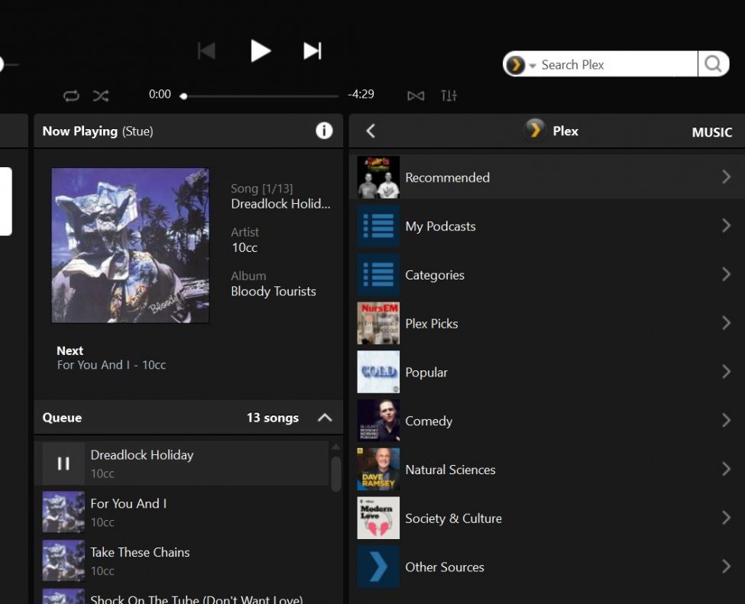Type in the Search Plex field

[615, 65]
